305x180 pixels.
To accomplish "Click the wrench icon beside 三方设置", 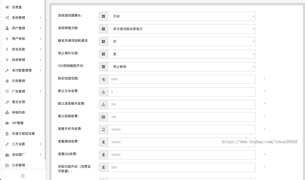I will pos(7,144).
